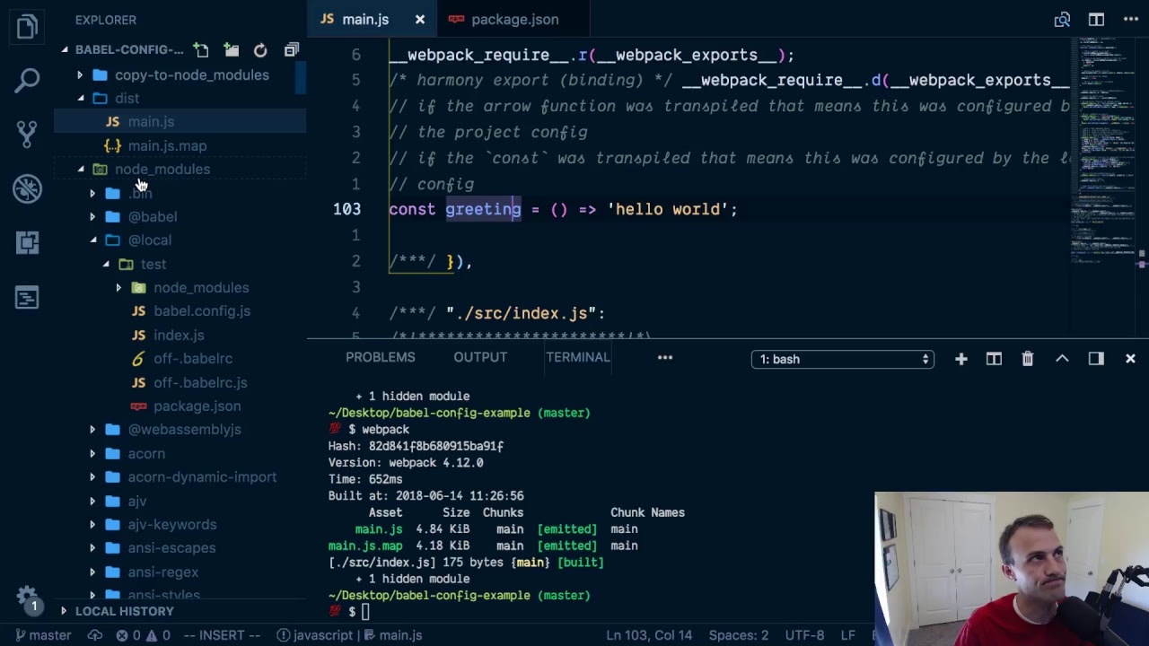Screen dimensions: 1149x646
Task: Close the terminal panel
Action: click(x=1130, y=359)
